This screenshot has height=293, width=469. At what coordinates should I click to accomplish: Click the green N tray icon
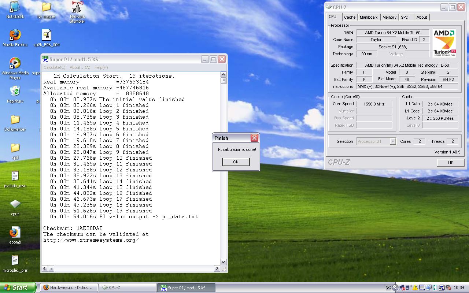click(435, 288)
